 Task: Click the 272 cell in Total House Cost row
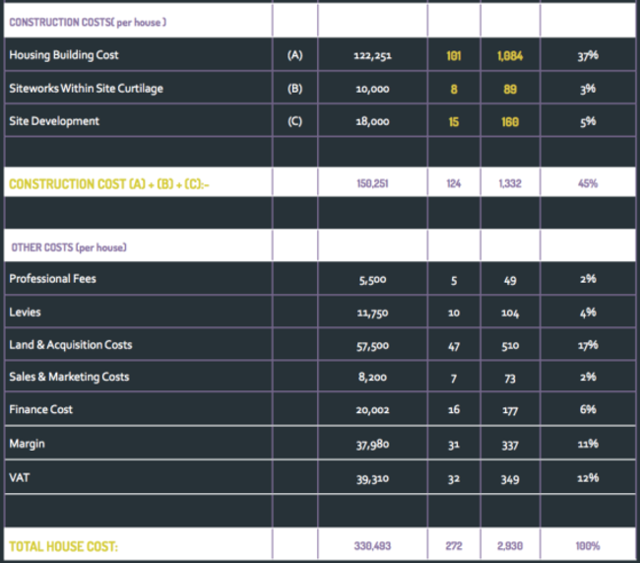(454, 546)
